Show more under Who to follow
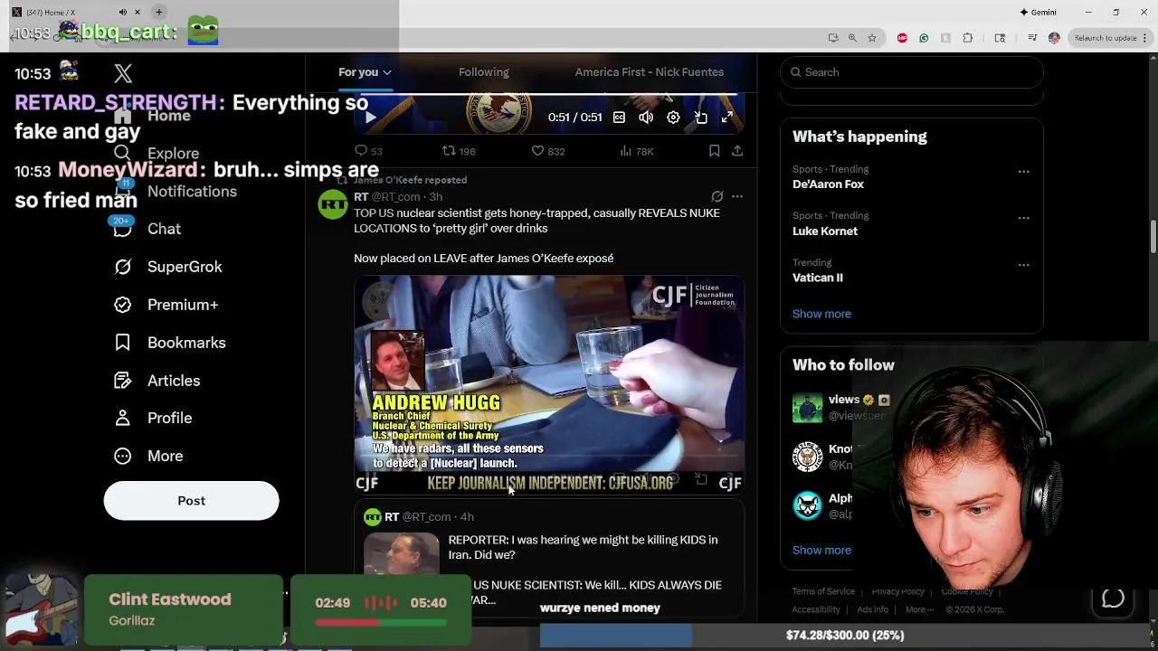1158x651 pixels. [821, 550]
